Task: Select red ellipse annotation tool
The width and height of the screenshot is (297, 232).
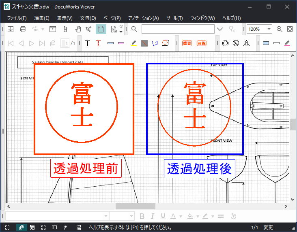Action: coord(166,43)
